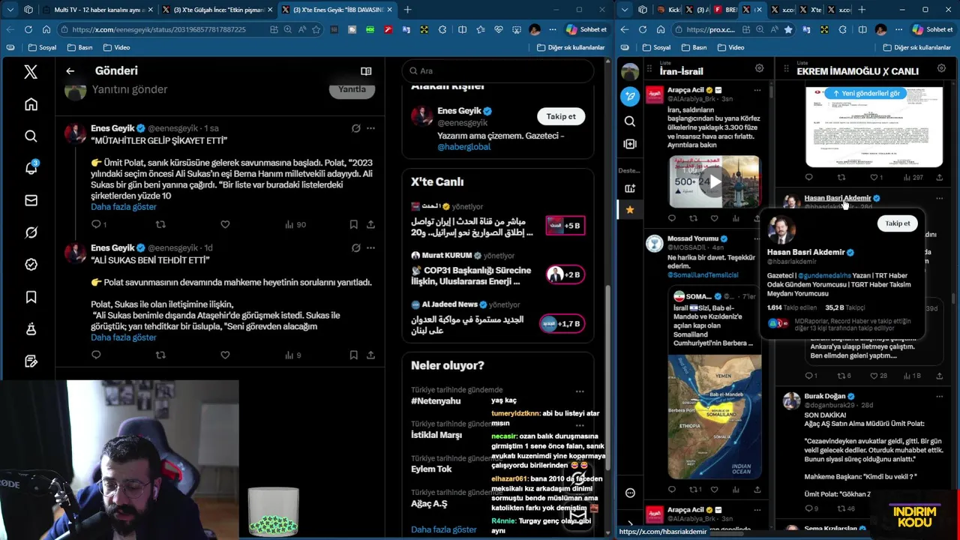Follow Hasan Basri Akdemir in hover card
The height and width of the screenshot is (540, 960).
point(897,223)
